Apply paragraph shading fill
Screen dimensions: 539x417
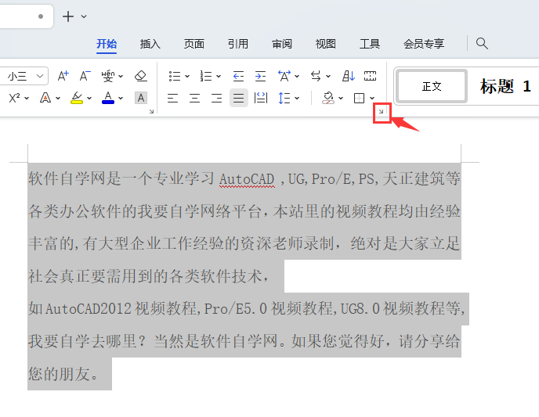(328, 98)
